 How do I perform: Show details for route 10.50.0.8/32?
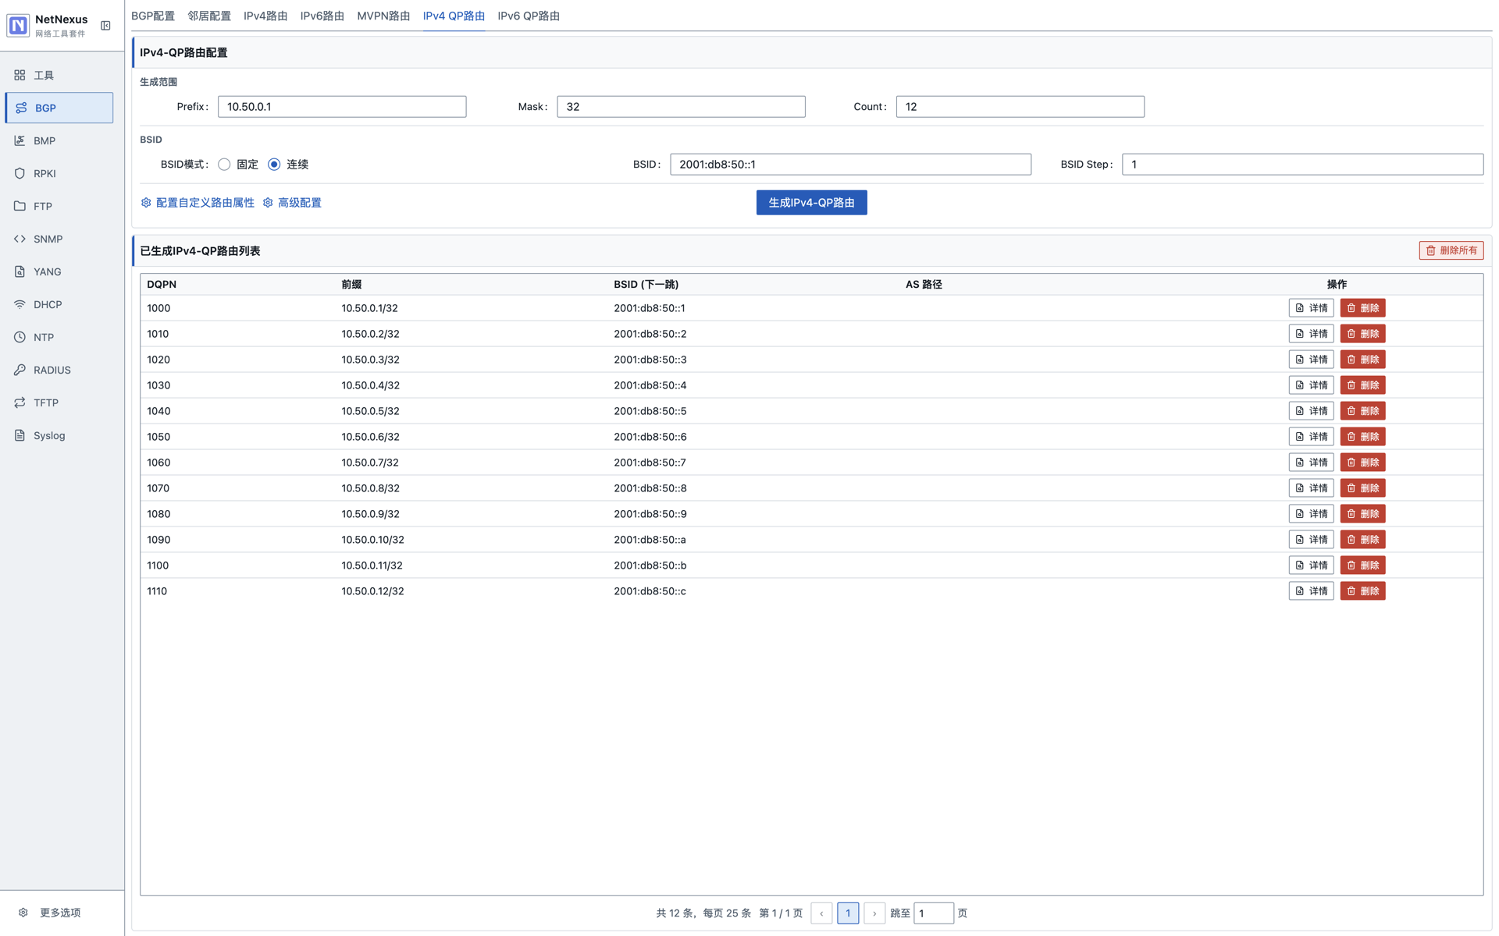[1311, 488]
